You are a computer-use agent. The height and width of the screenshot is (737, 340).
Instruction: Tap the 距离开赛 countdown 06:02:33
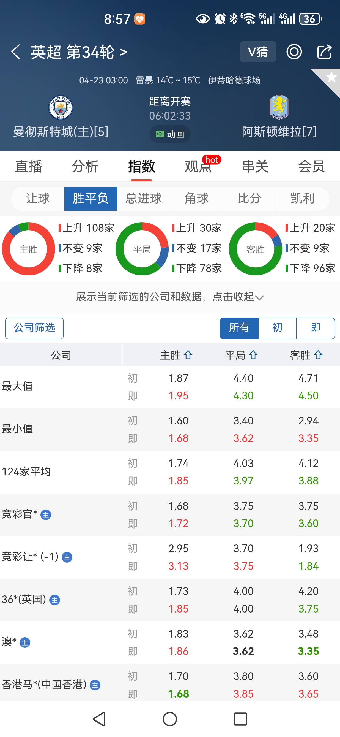(170, 116)
